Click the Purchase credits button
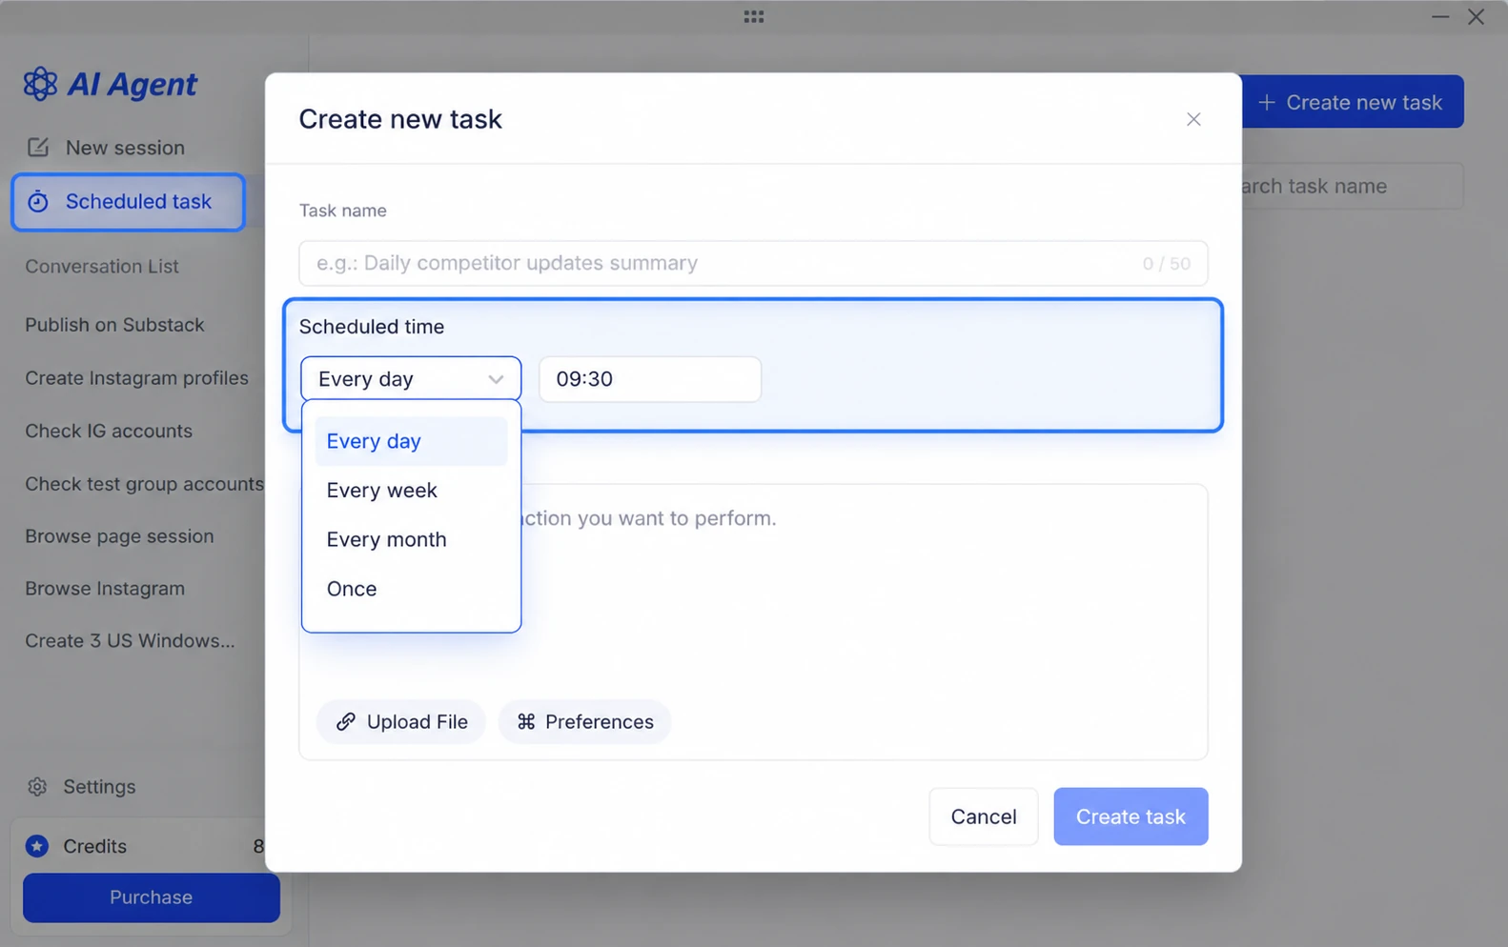The image size is (1508, 947). [x=152, y=897]
